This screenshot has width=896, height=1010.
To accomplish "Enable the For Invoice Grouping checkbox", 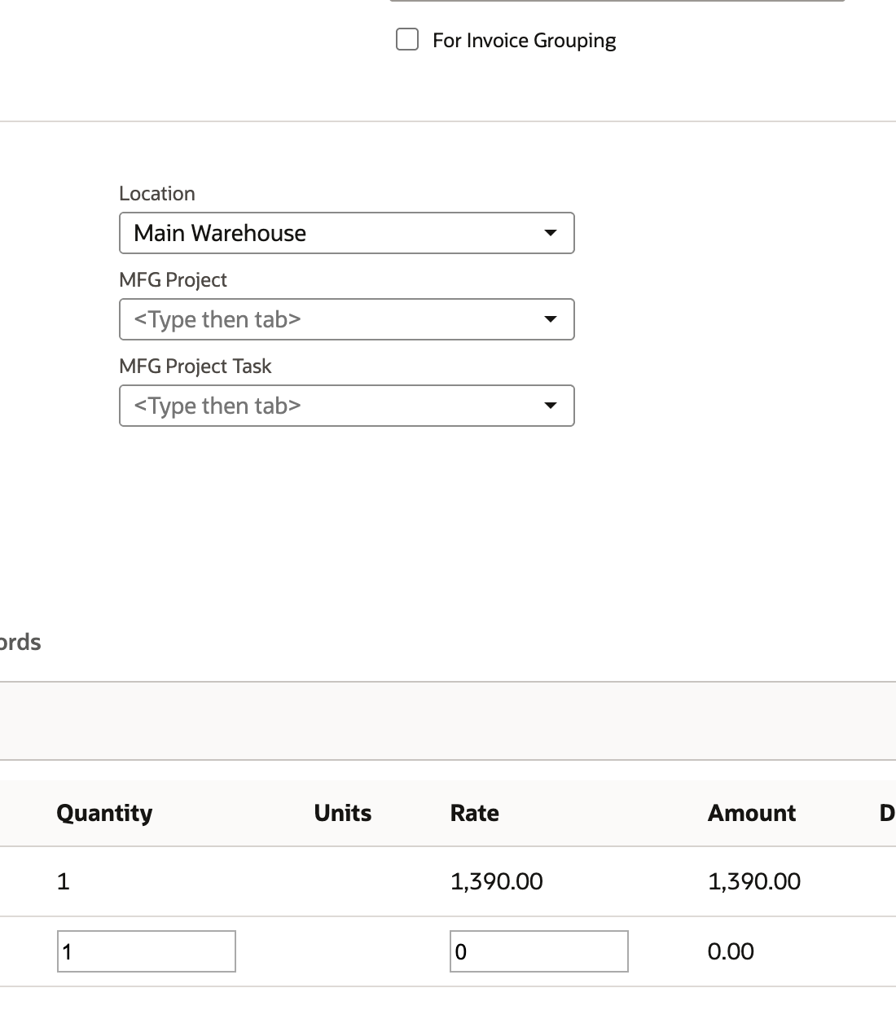I will (x=407, y=39).
